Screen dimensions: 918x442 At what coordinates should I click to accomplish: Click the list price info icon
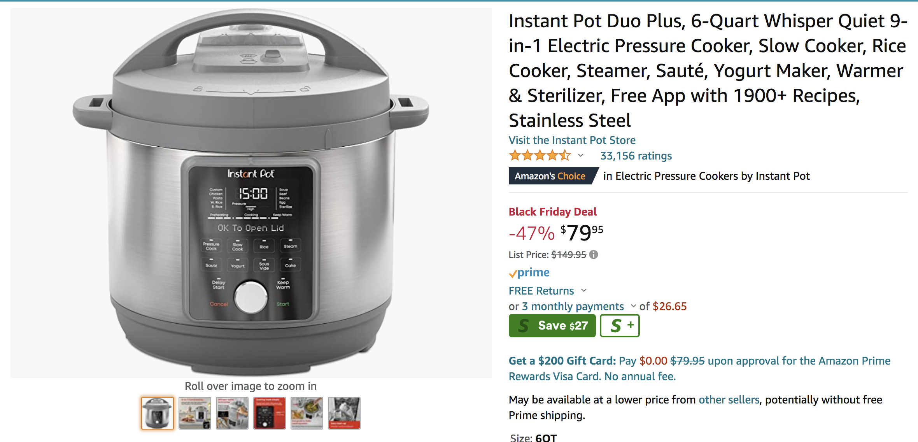[x=594, y=254]
